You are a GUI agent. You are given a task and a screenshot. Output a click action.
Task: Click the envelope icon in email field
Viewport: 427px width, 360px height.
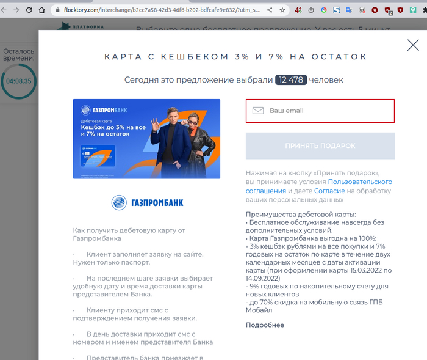click(258, 111)
